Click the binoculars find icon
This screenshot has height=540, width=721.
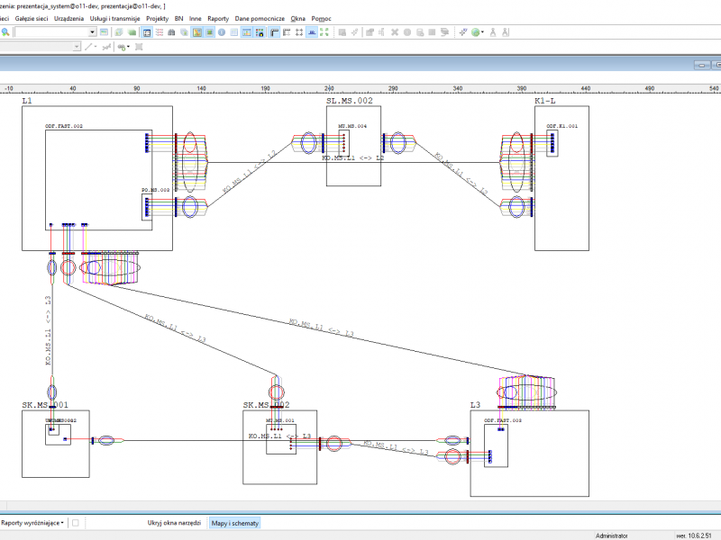click(x=171, y=32)
